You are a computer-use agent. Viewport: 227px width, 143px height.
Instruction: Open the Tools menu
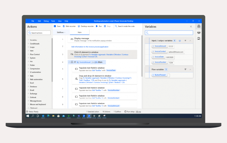click(53, 21)
